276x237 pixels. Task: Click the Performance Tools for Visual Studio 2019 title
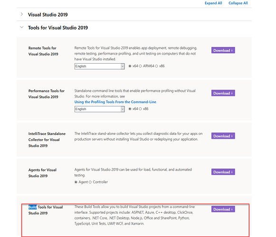(x=46, y=94)
